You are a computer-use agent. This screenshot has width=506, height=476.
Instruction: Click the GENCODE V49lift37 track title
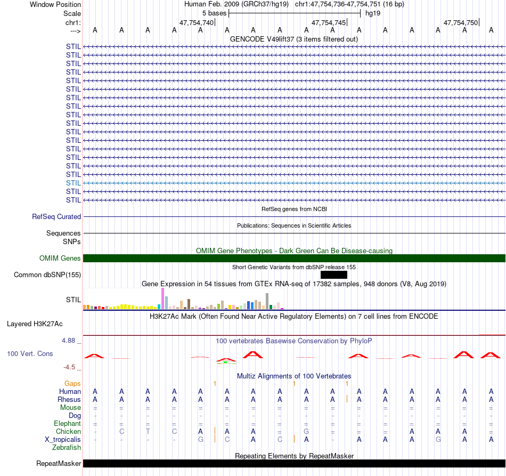pyautogui.click(x=293, y=39)
